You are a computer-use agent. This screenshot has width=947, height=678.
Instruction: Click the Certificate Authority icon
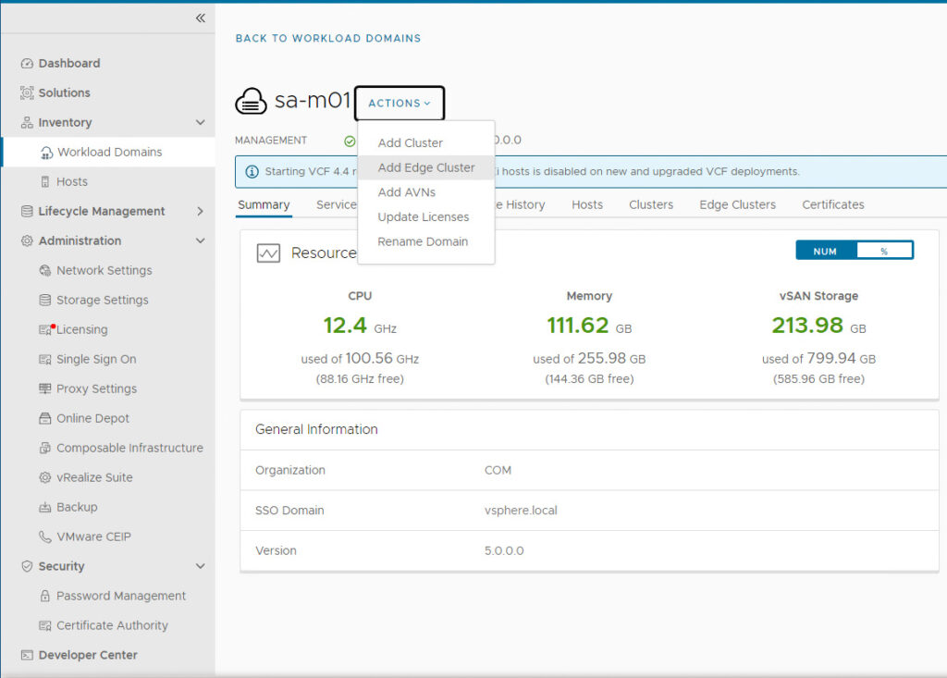pyautogui.click(x=44, y=625)
